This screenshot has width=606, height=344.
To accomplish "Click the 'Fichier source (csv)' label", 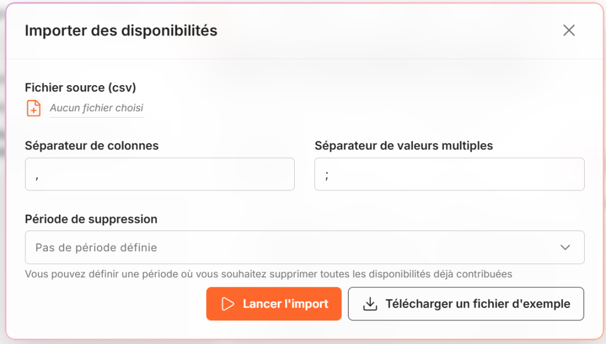I will click(80, 87).
